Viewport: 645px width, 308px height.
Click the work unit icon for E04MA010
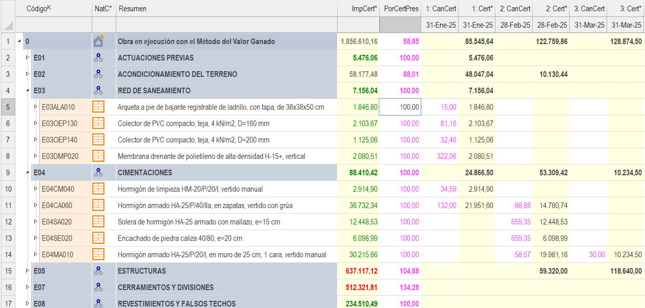coord(98,255)
